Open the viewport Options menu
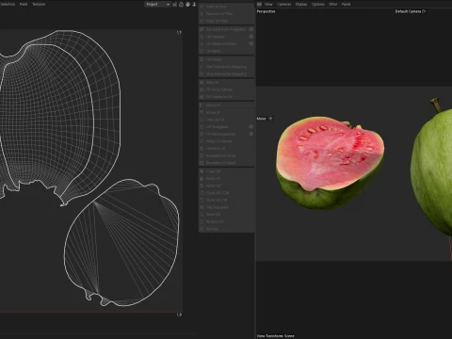The width and height of the screenshot is (452, 339). pyautogui.click(x=318, y=5)
